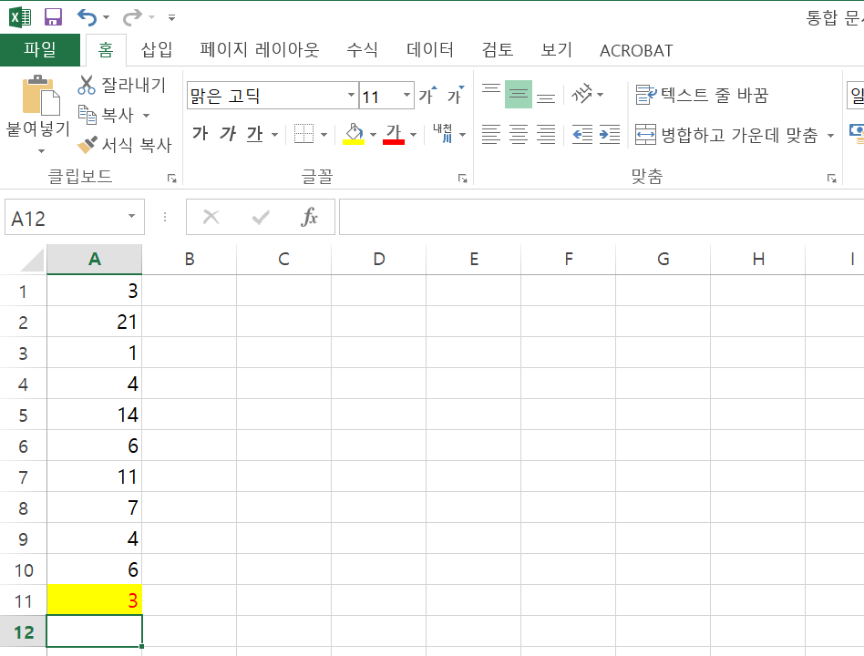Toggle center text horizontally

click(519, 134)
